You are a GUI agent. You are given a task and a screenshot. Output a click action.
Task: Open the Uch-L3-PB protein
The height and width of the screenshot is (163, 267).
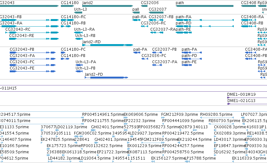85,68
